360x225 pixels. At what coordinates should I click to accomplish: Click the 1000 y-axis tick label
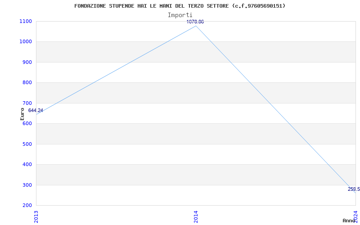(x=26, y=42)
